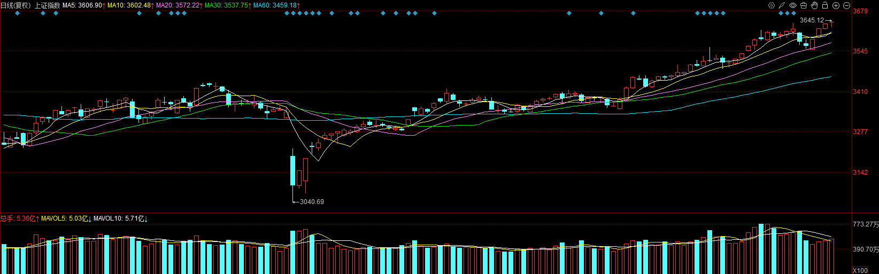Click the 总手: 5.36亿 volume label

pos(18,218)
